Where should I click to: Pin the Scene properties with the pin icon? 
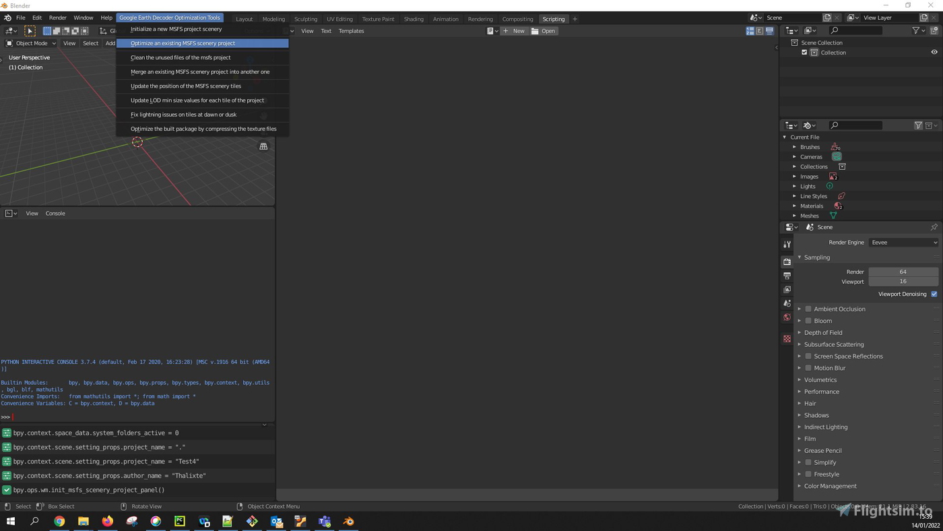coord(934,227)
